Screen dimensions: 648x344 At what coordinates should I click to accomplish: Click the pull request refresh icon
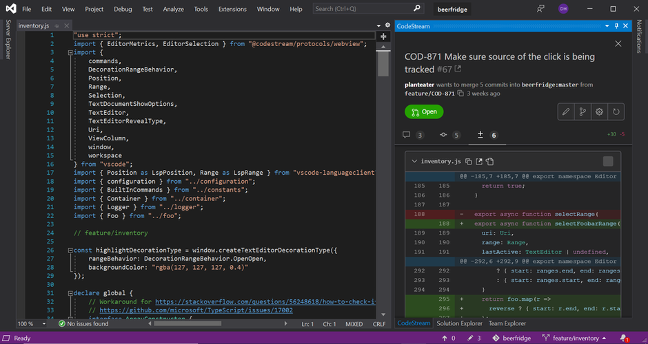[616, 111]
